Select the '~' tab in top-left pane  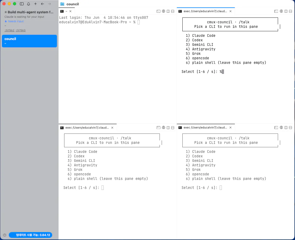click(66, 11)
